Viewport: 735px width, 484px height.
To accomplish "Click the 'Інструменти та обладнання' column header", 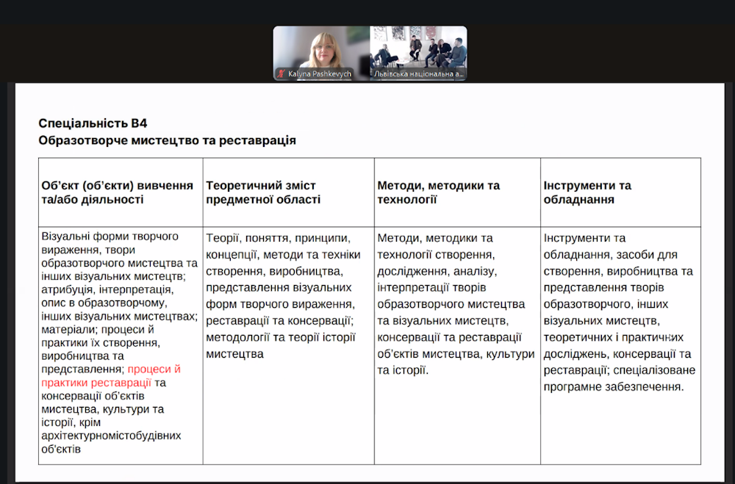I will 587,192.
